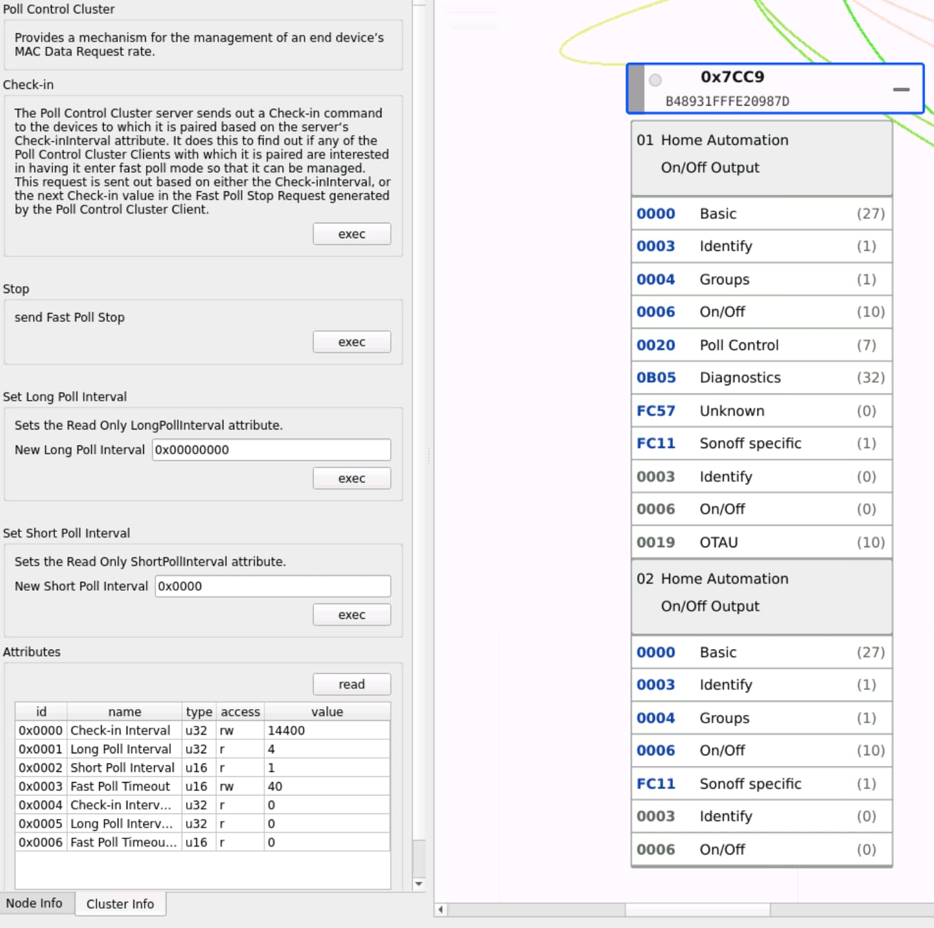Run exec under Set Long Poll Interval
Screen dimensions: 934x928
coord(351,479)
